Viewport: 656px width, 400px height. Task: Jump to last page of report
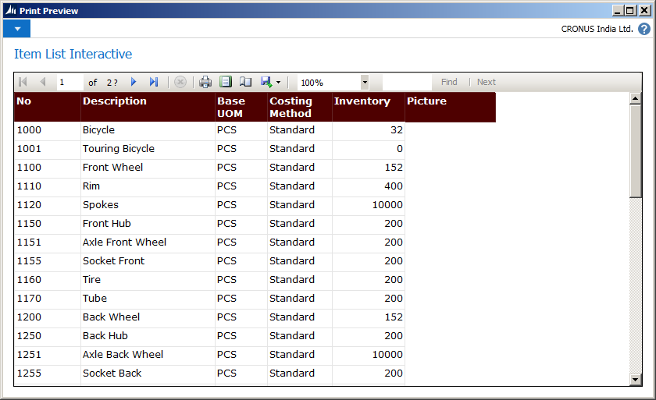point(154,82)
